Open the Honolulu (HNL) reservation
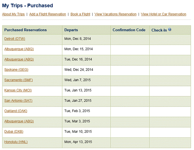The image size is (194, 150). click(x=16, y=142)
